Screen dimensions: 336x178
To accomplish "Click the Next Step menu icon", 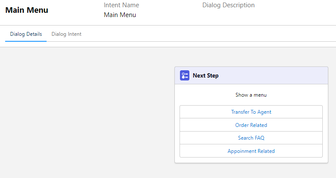I will point(185,76).
